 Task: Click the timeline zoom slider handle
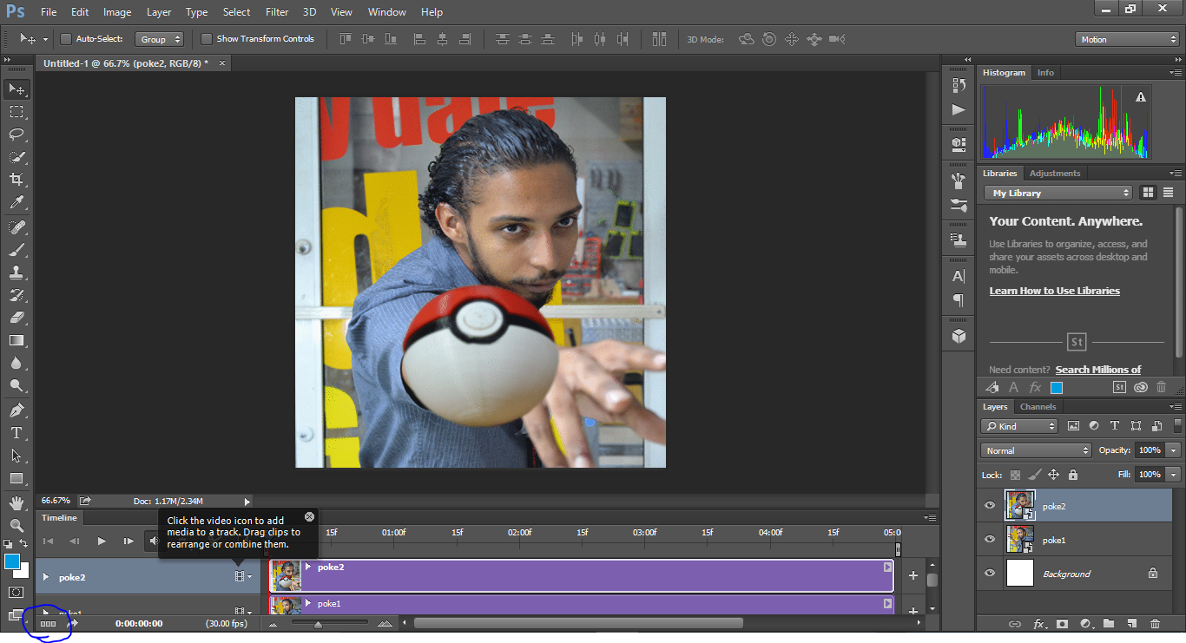(319, 624)
